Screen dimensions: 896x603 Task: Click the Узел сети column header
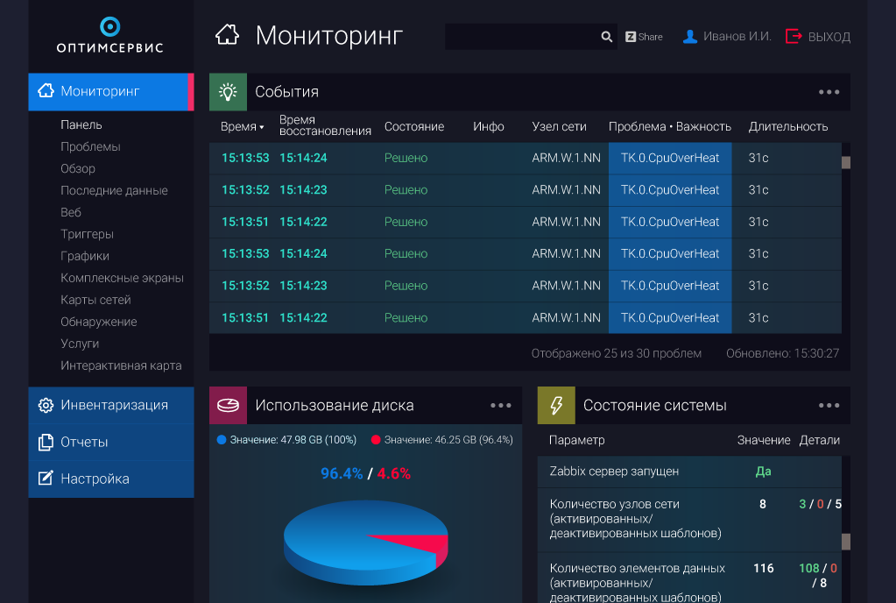coord(559,126)
